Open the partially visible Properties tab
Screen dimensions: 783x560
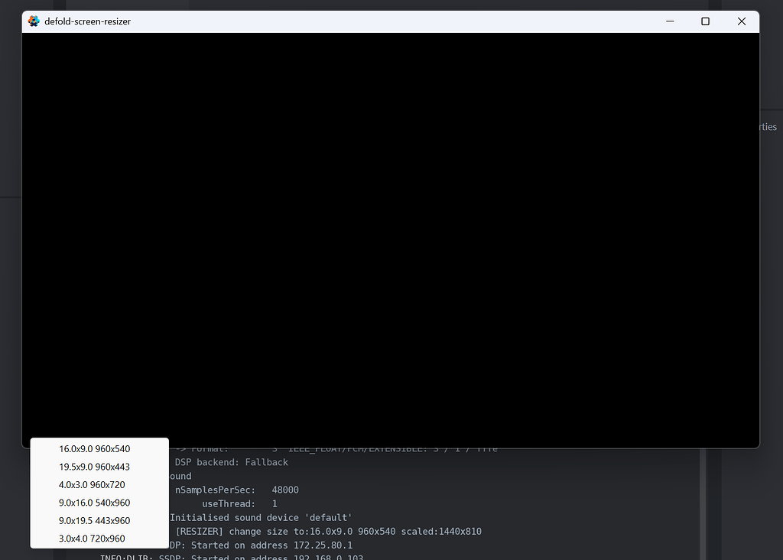(x=768, y=126)
